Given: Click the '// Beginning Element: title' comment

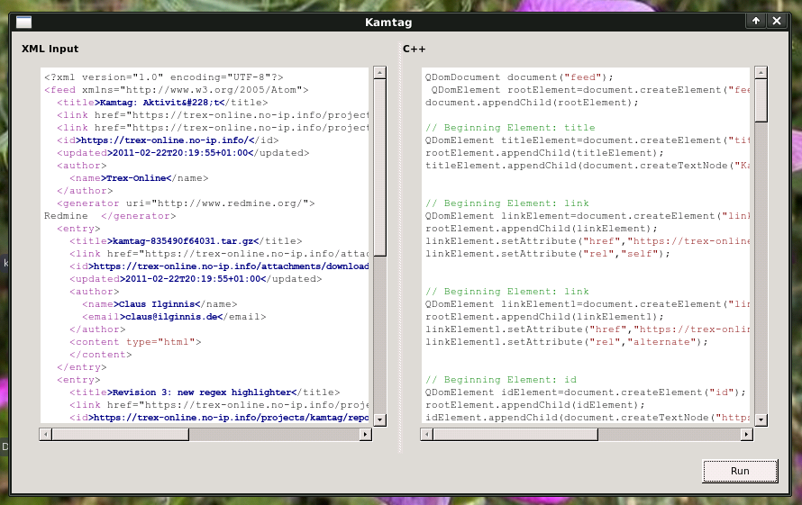Looking at the screenshot, I should click(510, 128).
